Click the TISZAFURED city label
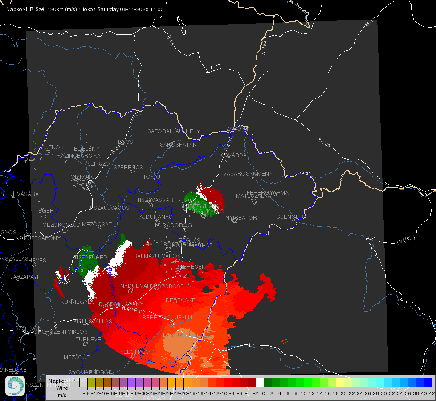 (90, 257)
